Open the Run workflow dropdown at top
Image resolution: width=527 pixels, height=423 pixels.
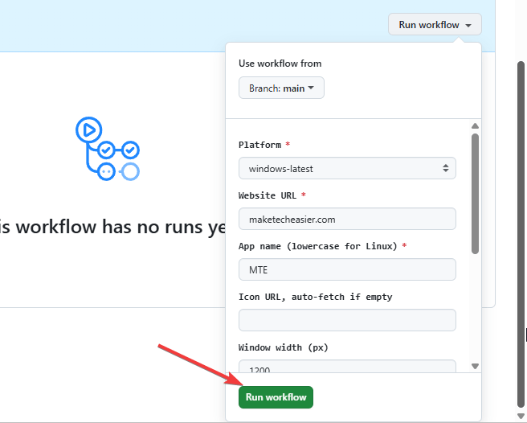[x=435, y=25]
